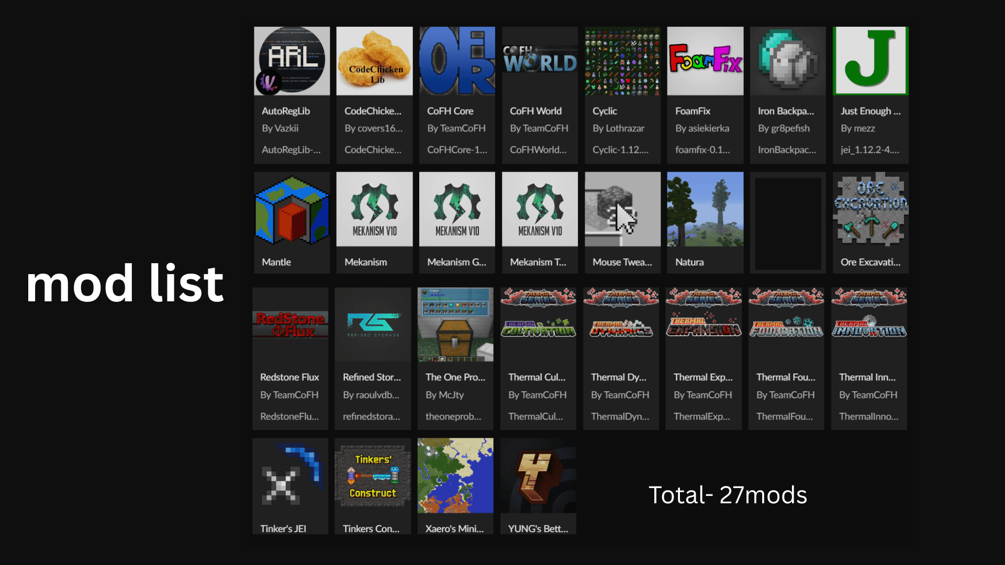
Task: Open the Ore Excavation mod tile
Action: point(870,209)
